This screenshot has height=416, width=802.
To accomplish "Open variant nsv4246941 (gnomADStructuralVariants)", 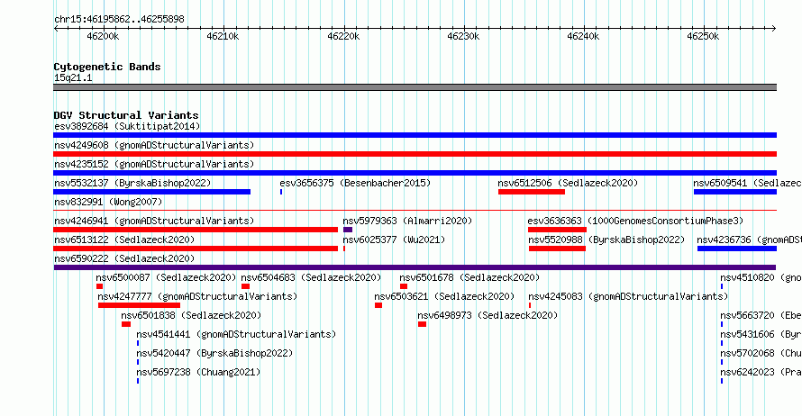I will tap(154, 221).
